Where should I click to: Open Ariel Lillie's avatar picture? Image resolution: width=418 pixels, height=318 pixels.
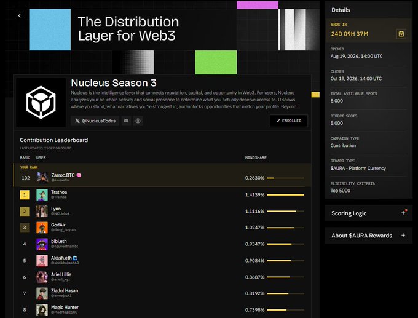coord(42,277)
